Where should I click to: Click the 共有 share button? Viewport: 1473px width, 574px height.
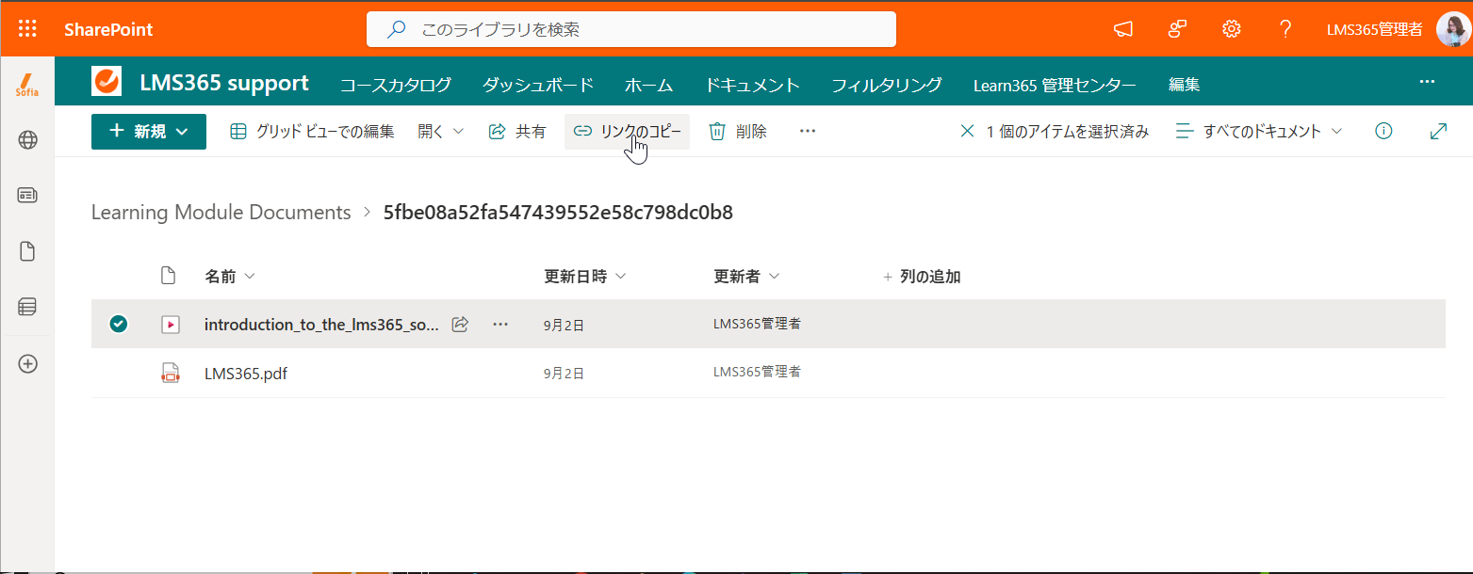tap(517, 132)
